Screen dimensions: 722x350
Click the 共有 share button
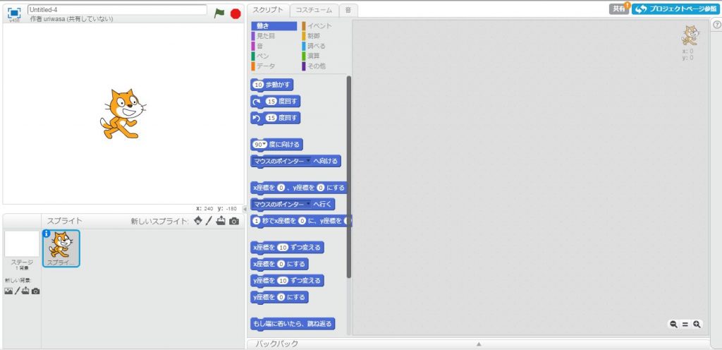point(619,8)
